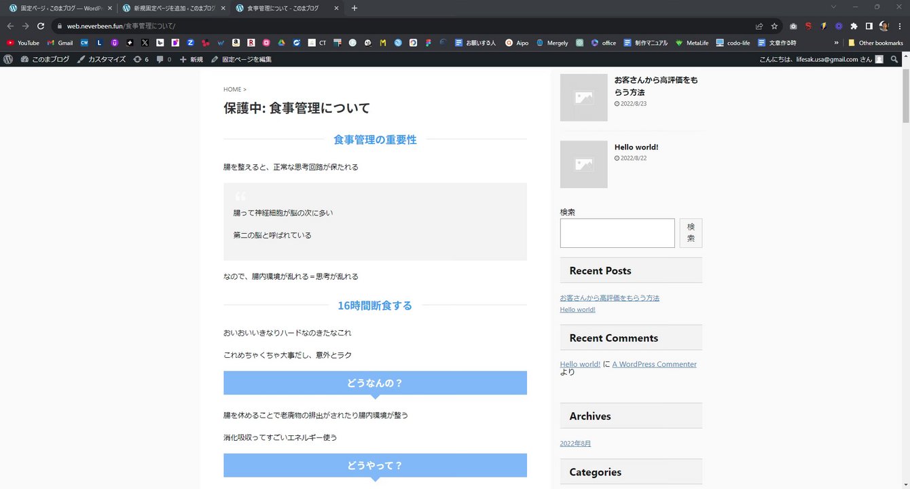
Task: Click the 食事管理の重要性 heading text
Action: 375,139
